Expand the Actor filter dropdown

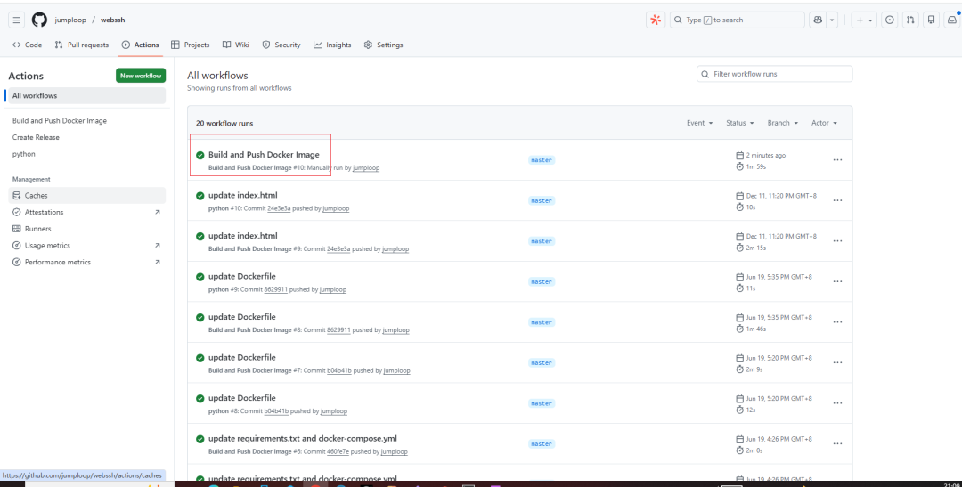[x=824, y=123]
